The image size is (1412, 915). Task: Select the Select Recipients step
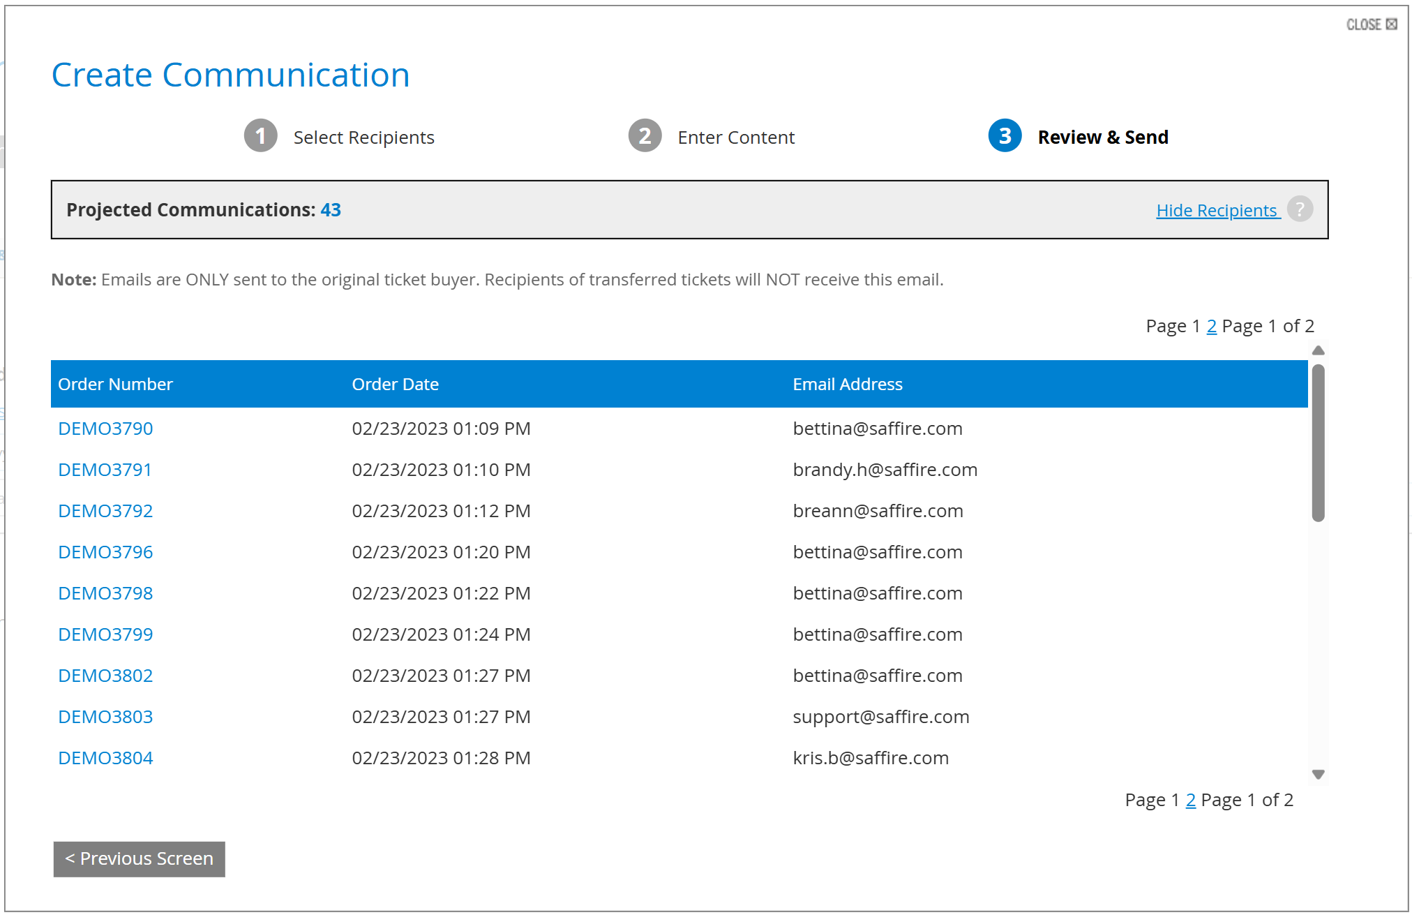(x=363, y=137)
